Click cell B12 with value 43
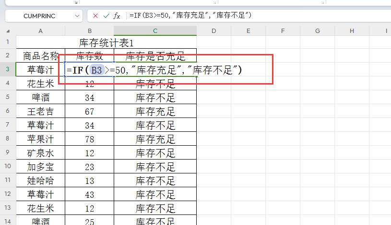391x225 pixels. coord(90,194)
